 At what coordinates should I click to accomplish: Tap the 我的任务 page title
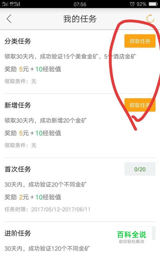pos(80,19)
